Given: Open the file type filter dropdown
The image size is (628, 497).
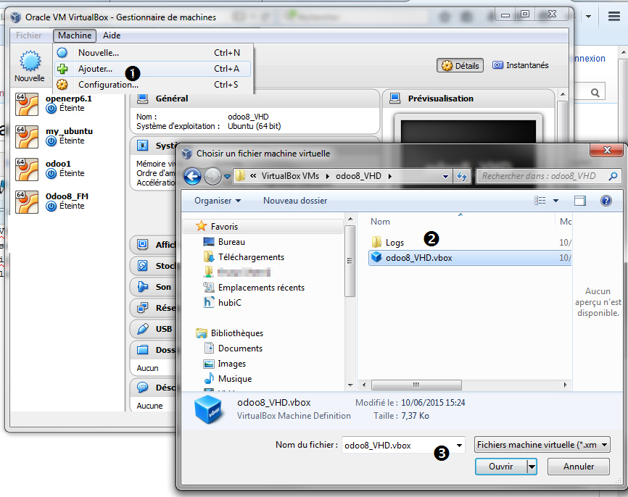Looking at the screenshot, I should pos(542,445).
